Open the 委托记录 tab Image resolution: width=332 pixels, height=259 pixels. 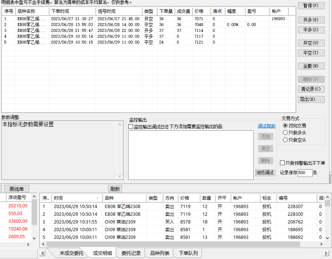(131, 253)
